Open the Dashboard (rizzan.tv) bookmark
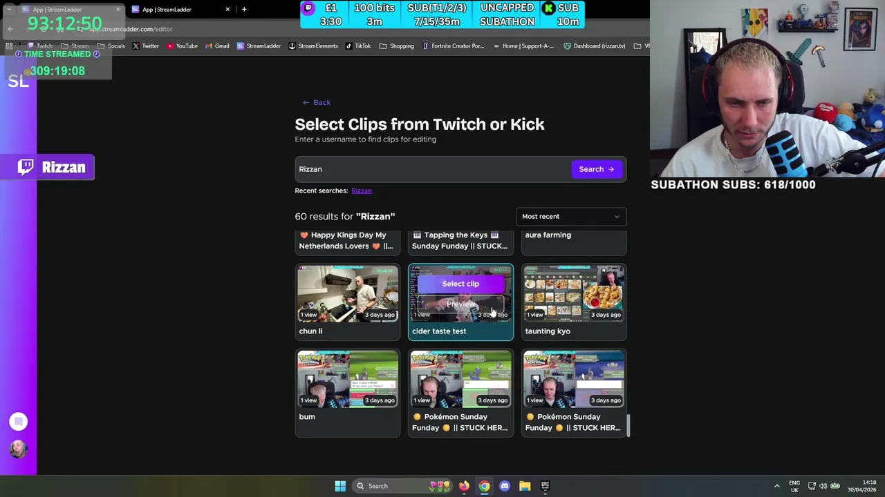885x497 pixels. (x=595, y=46)
